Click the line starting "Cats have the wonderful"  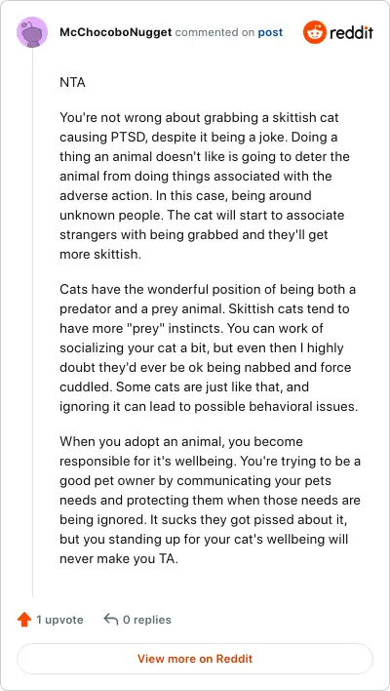click(x=208, y=290)
